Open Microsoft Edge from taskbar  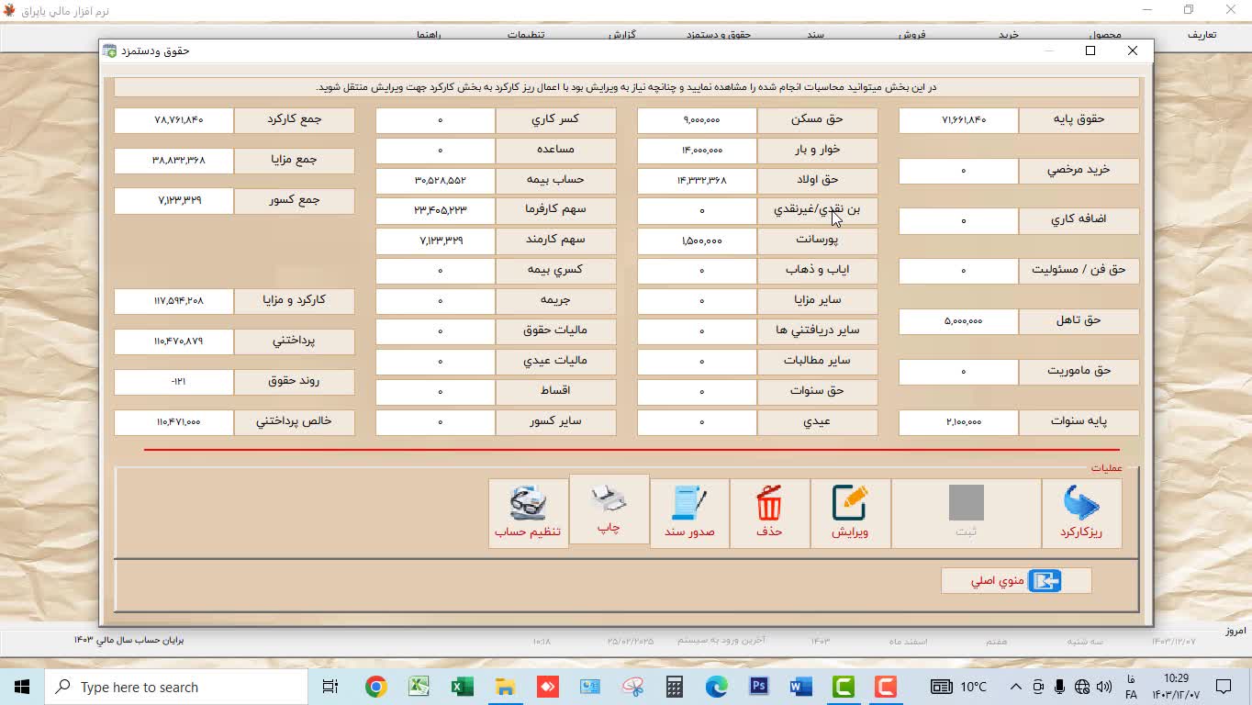pyautogui.click(x=717, y=687)
